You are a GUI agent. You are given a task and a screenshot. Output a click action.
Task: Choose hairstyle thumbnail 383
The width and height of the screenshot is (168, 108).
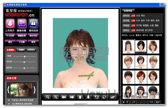coord(129,47)
